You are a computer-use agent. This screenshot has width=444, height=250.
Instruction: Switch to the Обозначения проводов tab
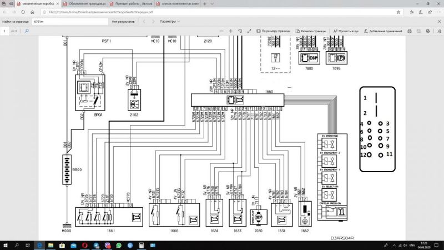pyautogui.click(x=84, y=4)
